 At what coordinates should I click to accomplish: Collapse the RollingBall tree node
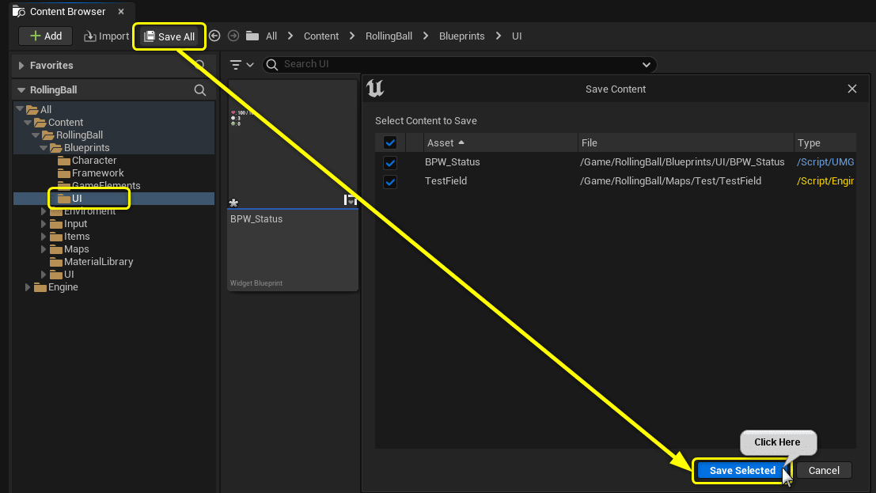tap(35, 135)
